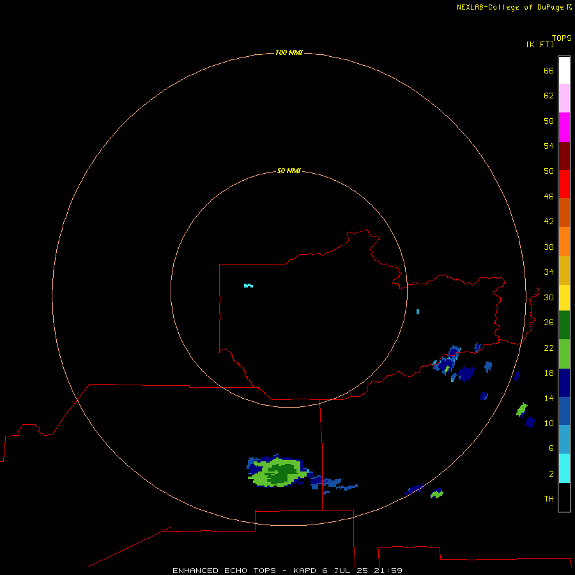The height and width of the screenshot is (575, 575).
Task: Click legend value 46
Action: (549, 197)
